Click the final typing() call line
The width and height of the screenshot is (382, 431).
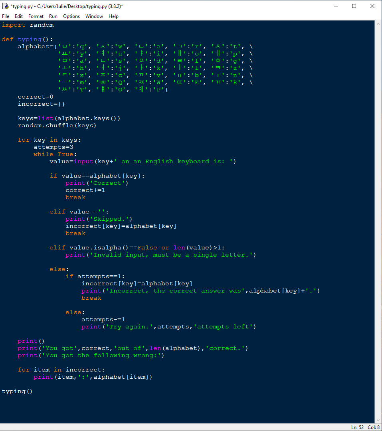tap(17, 391)
